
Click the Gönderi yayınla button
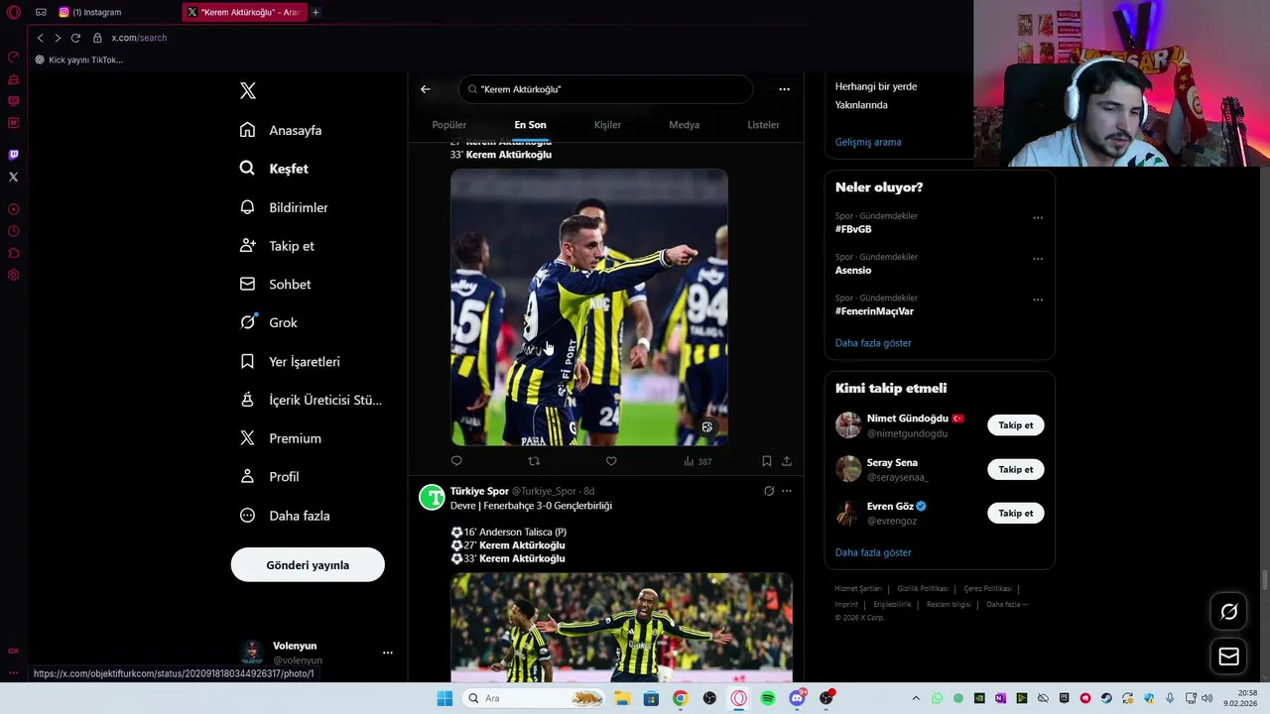[x=308, y=565]
